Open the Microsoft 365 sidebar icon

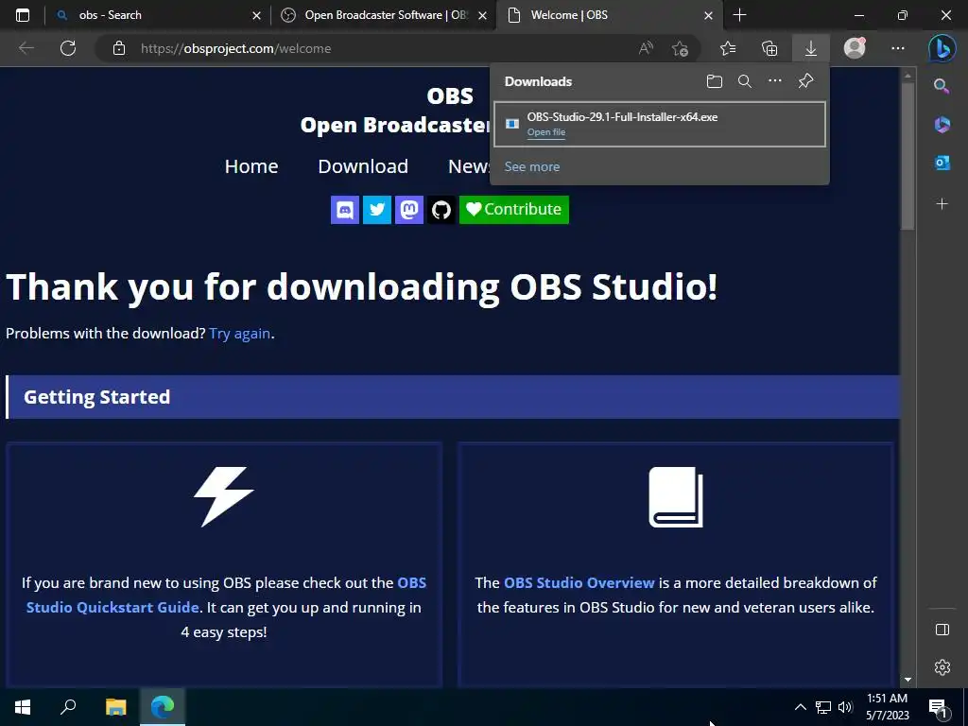[942, 124]
